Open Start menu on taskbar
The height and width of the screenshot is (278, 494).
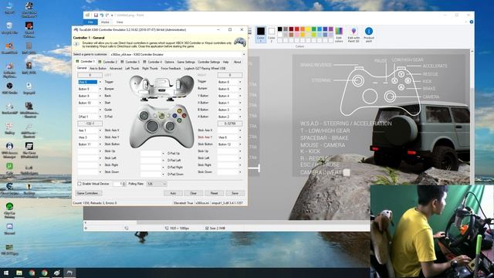point(6,273)
